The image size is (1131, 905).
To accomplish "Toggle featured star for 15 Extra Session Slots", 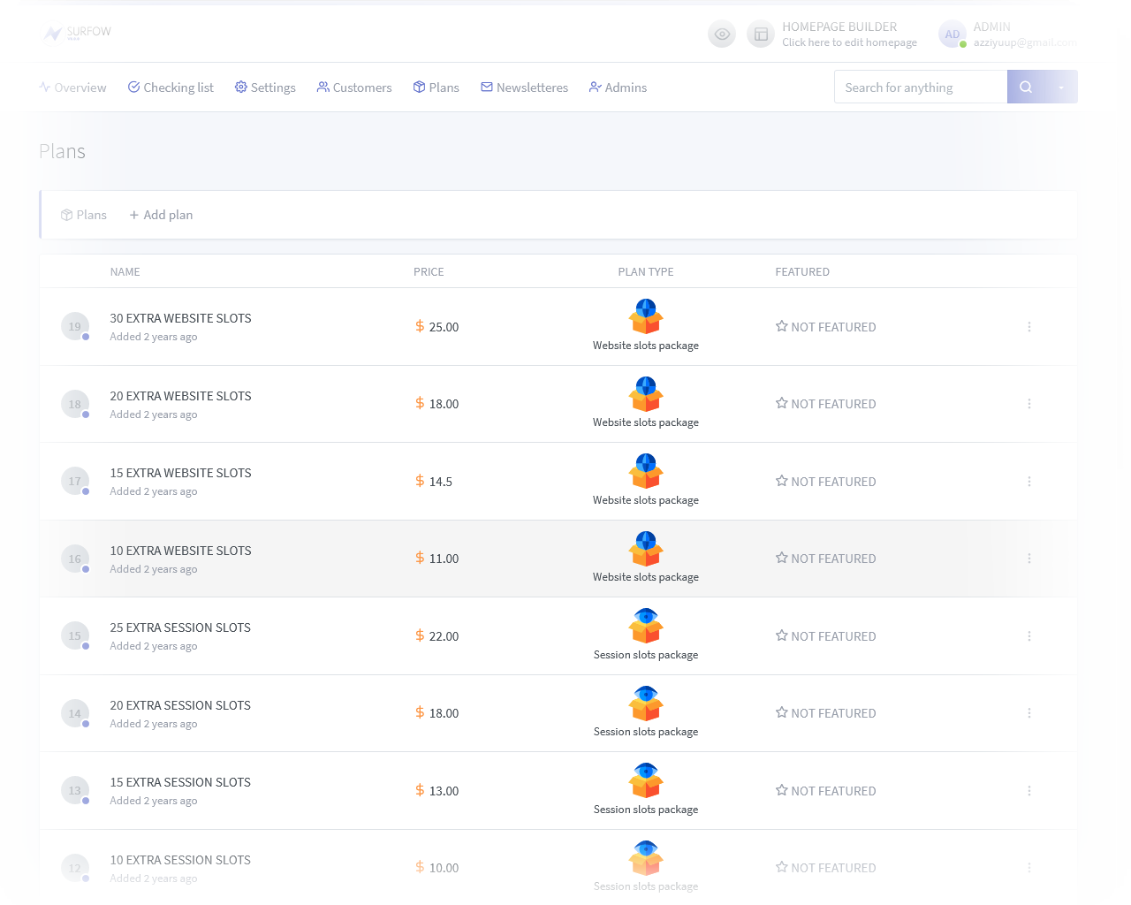I will click(x=781, y=790).
